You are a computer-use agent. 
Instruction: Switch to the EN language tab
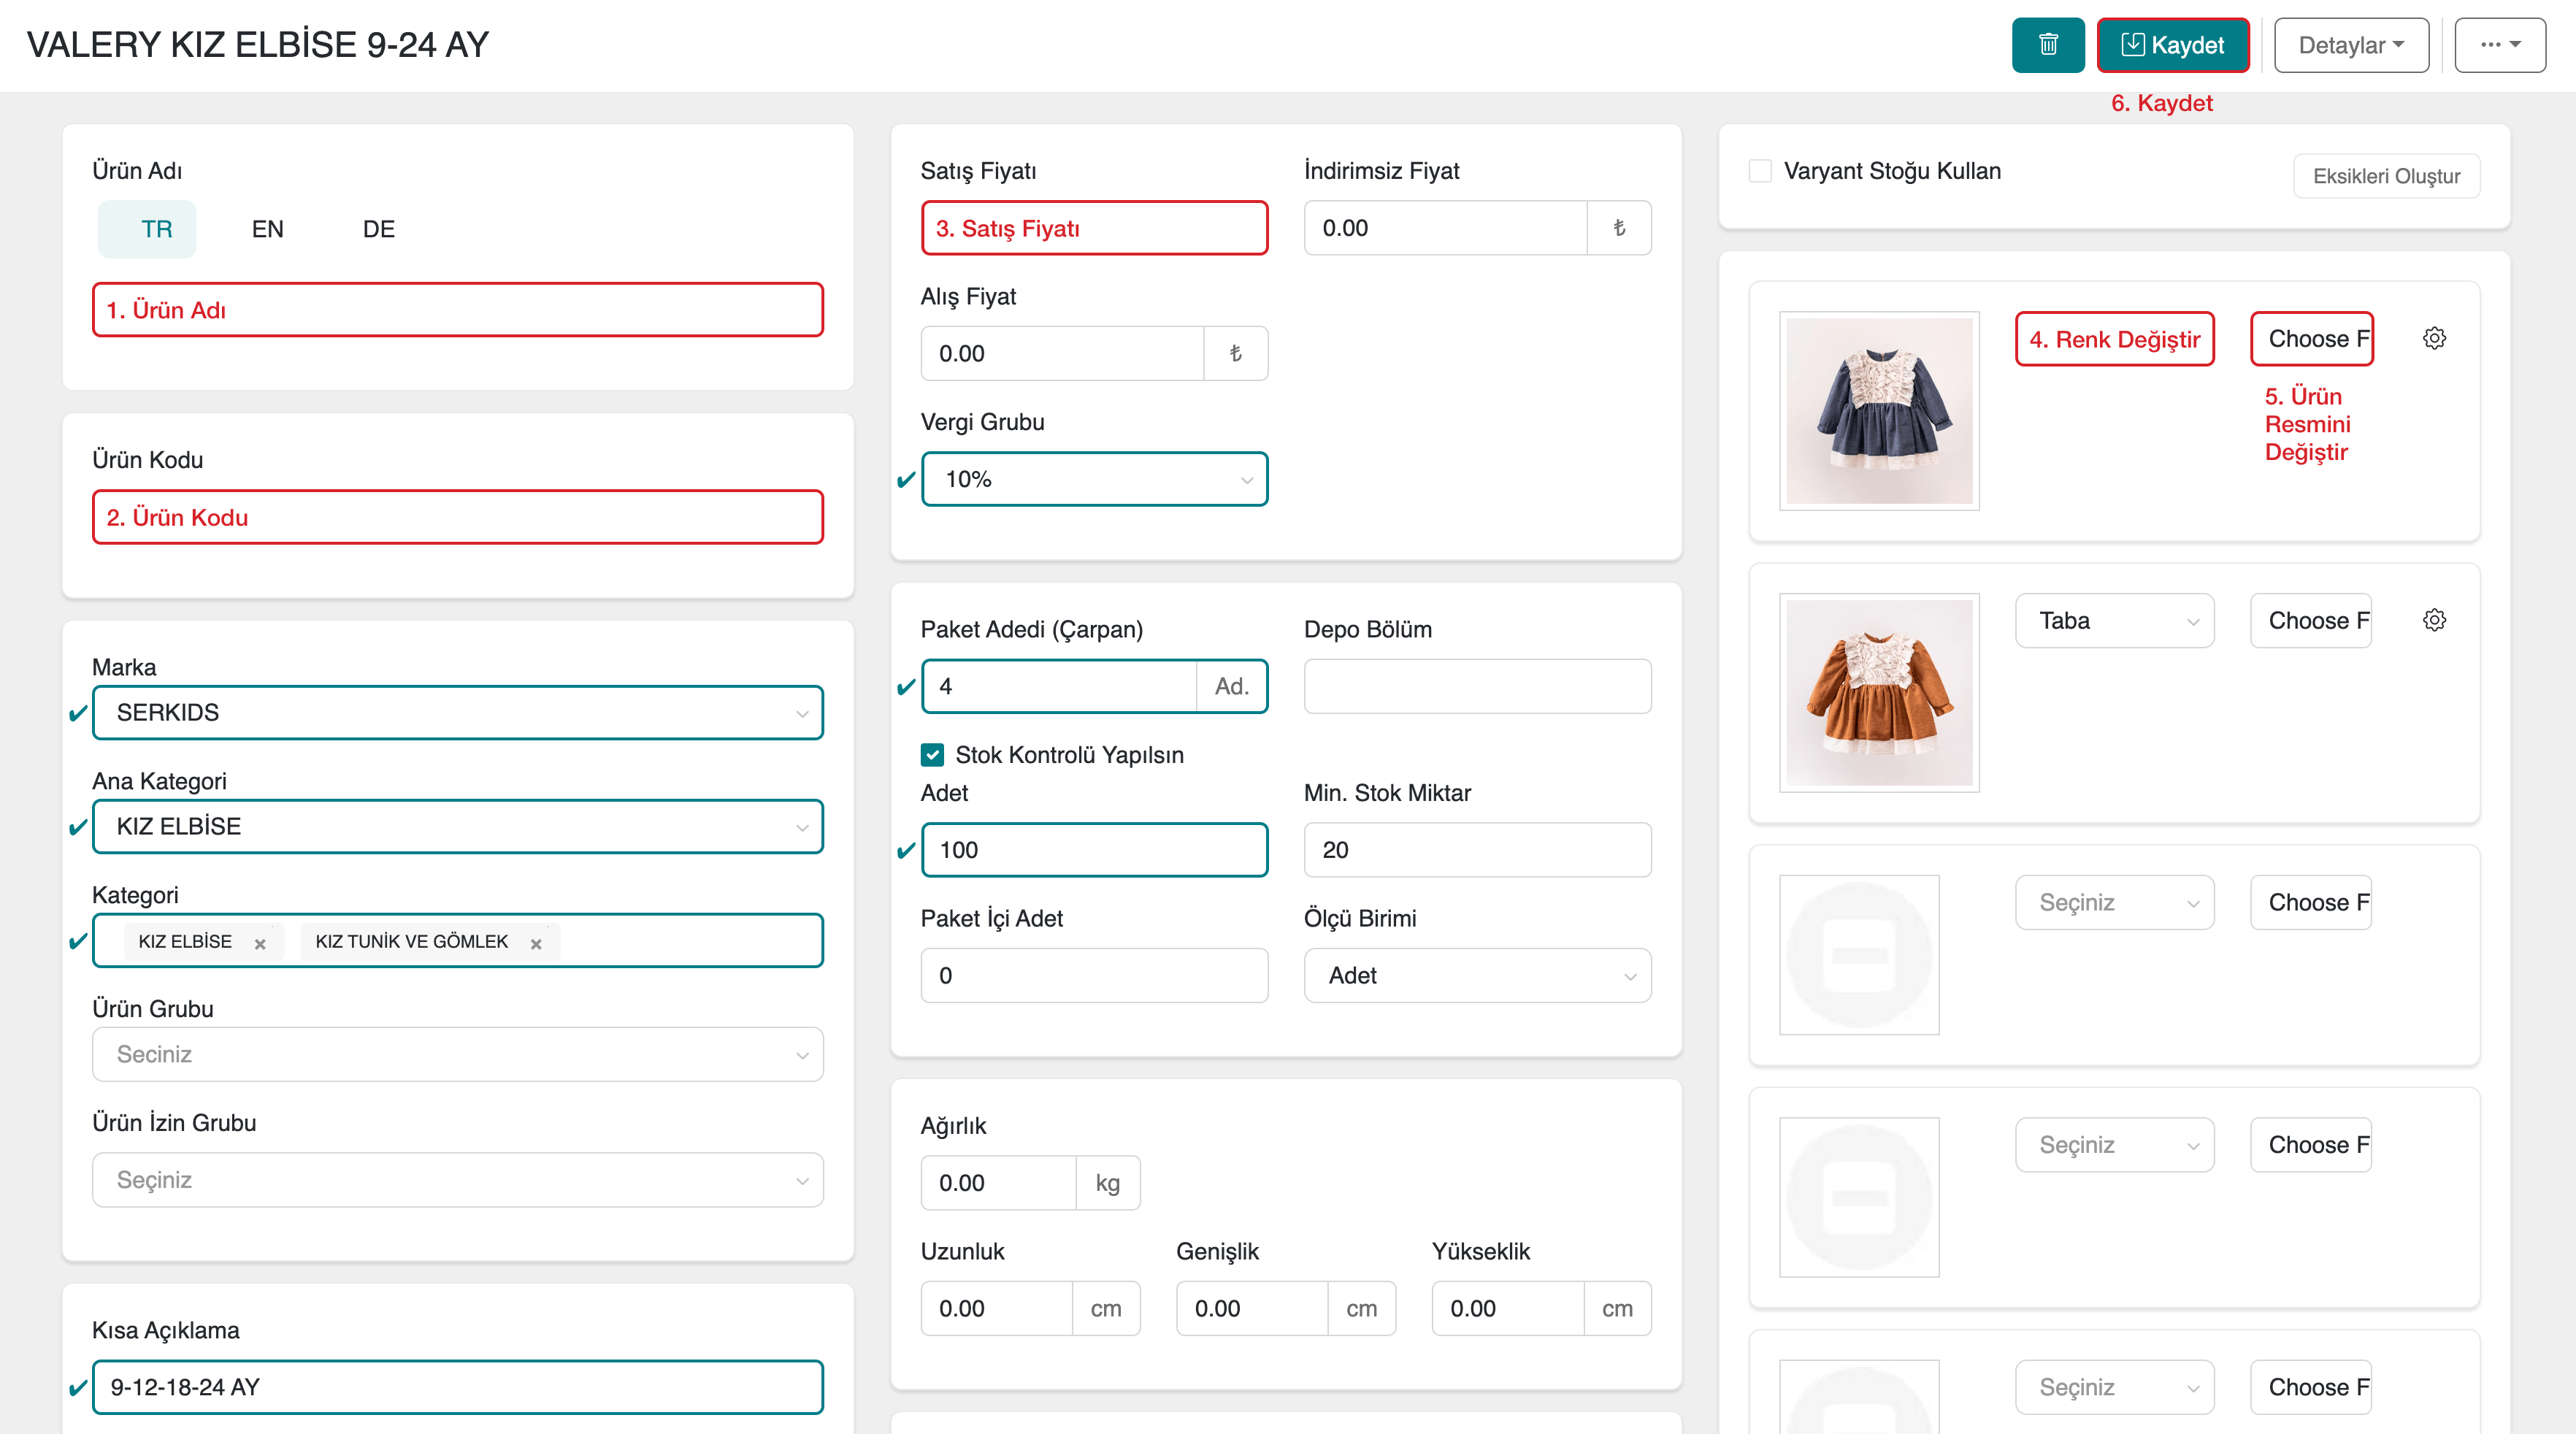(x=267, y=229)
